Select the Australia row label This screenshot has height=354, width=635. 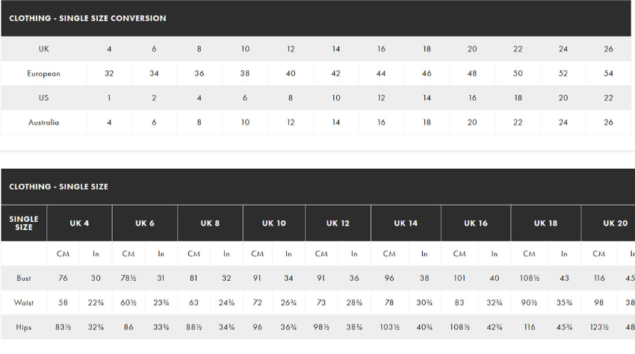(43, 122)
